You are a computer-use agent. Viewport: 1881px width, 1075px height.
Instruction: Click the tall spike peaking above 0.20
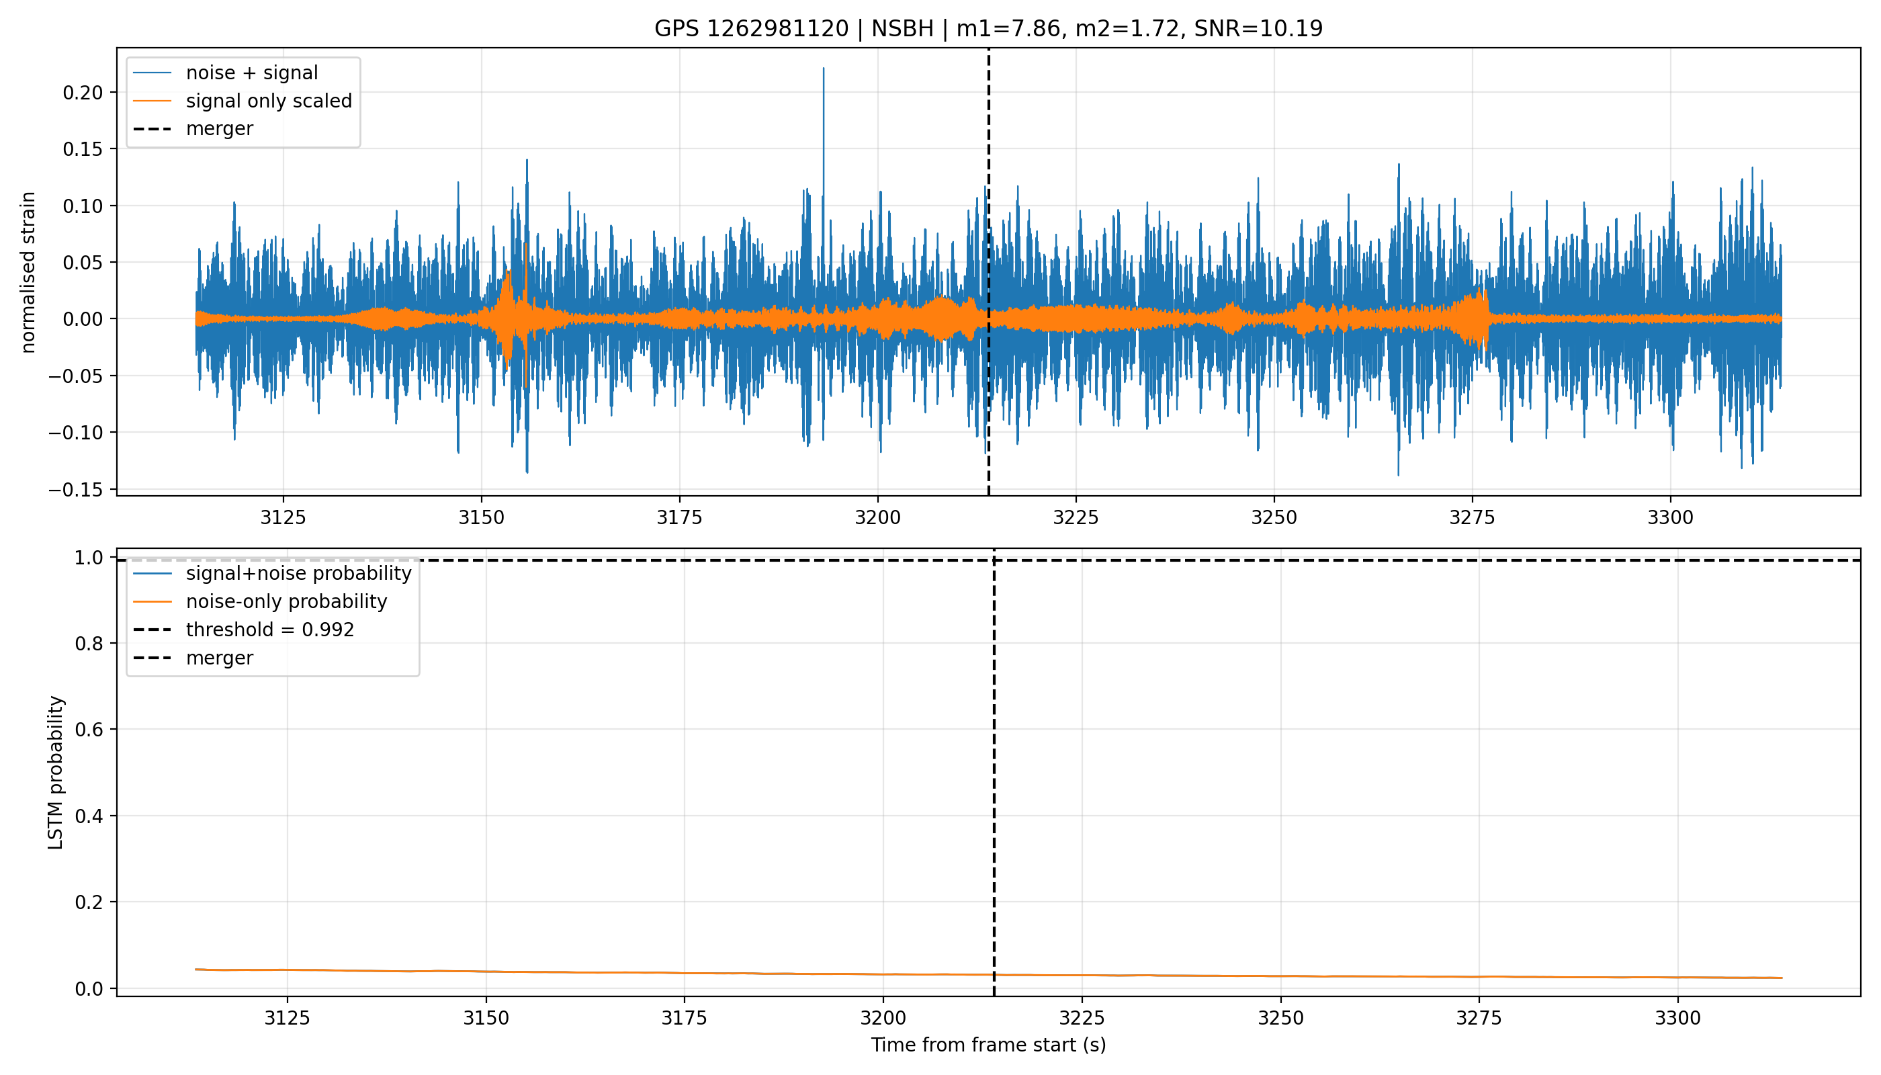point(823,118)
